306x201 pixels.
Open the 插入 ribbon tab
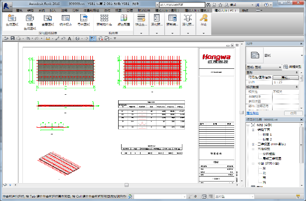pyautogui.click(x=53, y=10)
